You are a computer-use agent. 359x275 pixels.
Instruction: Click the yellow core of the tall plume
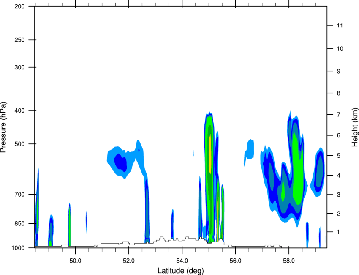210,154
